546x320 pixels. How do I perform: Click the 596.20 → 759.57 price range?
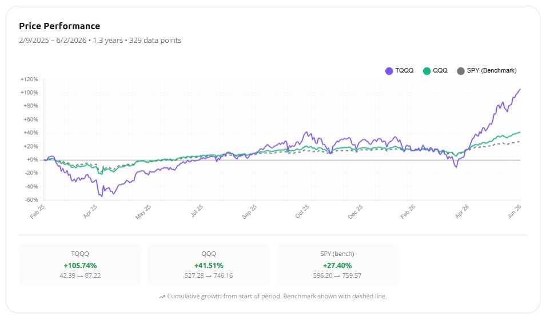(337, 275)
